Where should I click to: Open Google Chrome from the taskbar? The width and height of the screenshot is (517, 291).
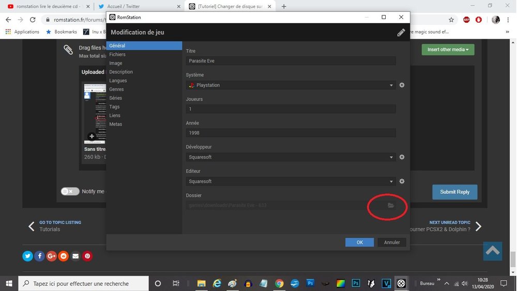point(279,283)
